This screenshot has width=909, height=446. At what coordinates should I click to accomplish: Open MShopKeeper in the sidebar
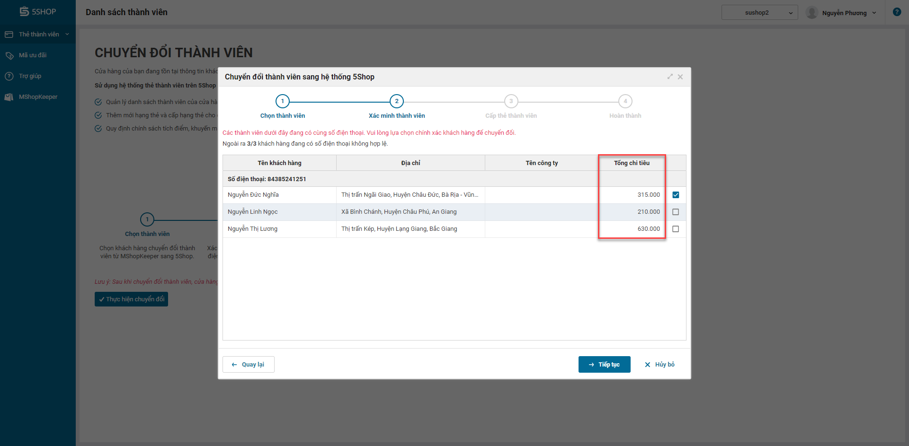click(x=38, y=97)
